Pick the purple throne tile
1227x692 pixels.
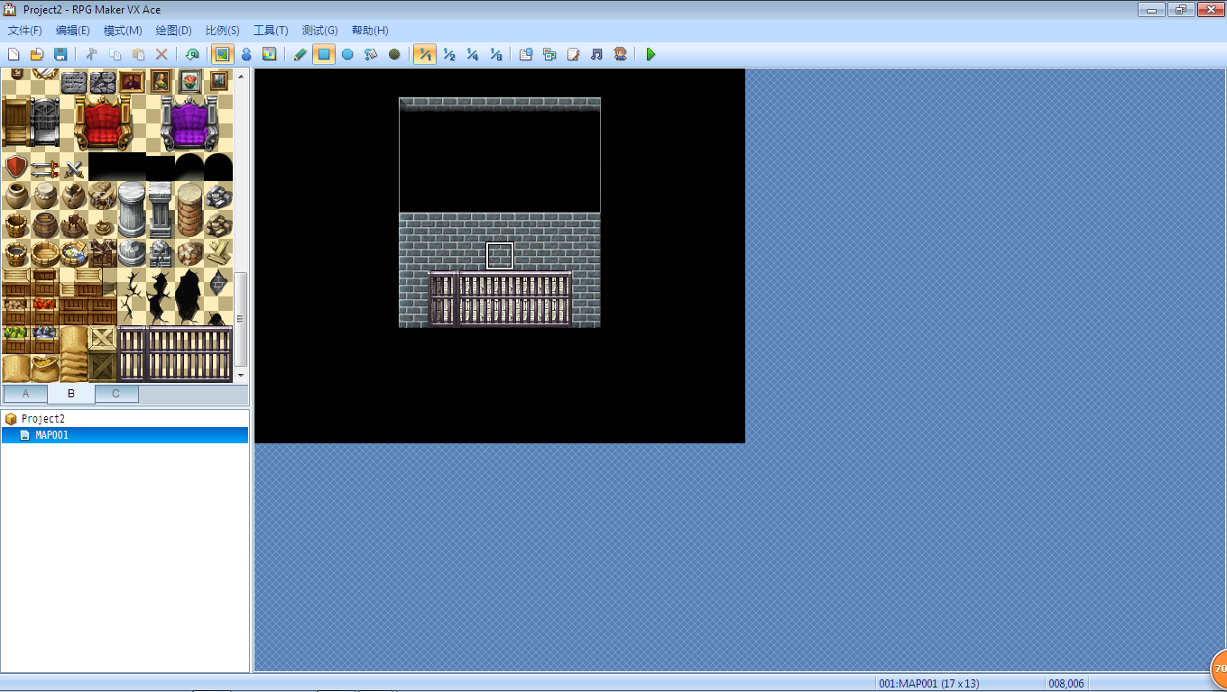(x=189, y=123)
